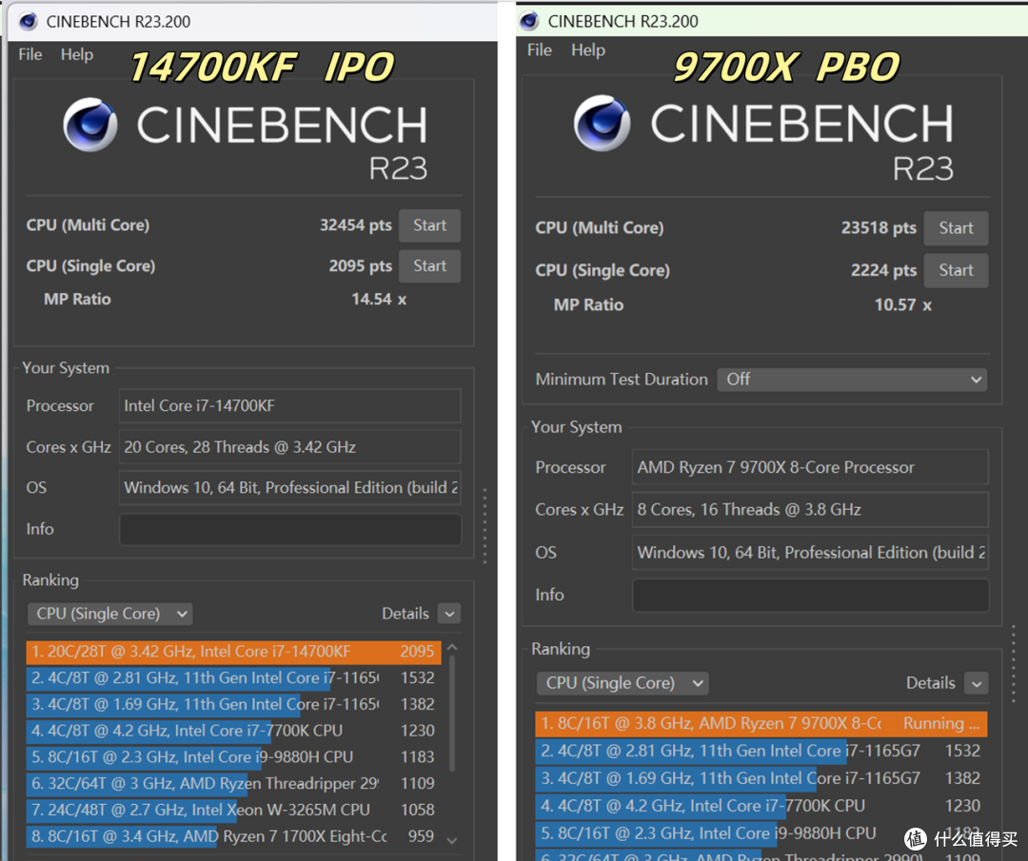
Task: Click Info field in 9700X window
Action: point(810,595)
